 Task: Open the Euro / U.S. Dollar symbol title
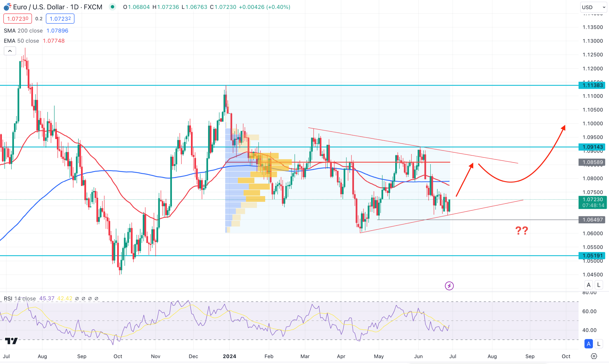pyautogui.click(x=58, y=7)
